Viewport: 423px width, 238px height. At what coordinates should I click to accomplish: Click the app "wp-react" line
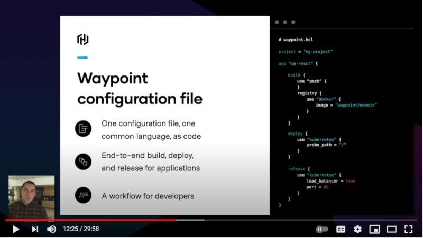pyautogui.click(x=298, y=63)
